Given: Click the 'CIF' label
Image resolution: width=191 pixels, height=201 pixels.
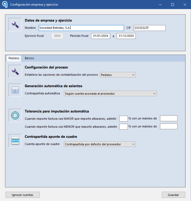Looking at the screenshot, I should coord(129,28).
